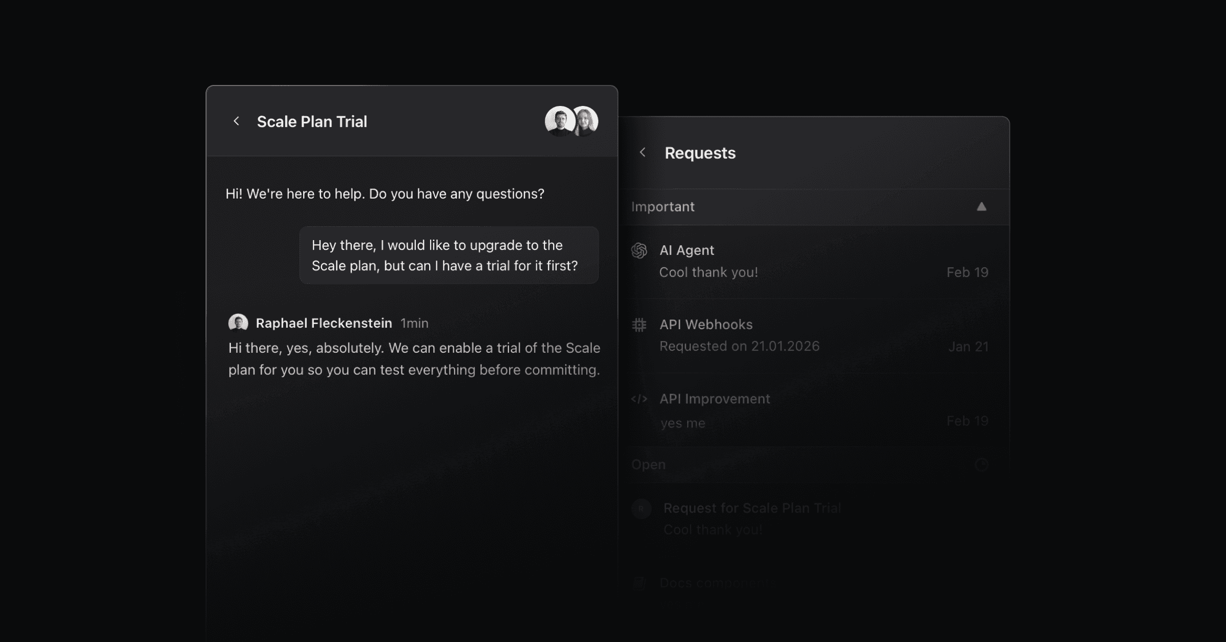Click the Raphael Fleckenstein sender name
Screen dimensions: 1226x642
coord(324,323)
